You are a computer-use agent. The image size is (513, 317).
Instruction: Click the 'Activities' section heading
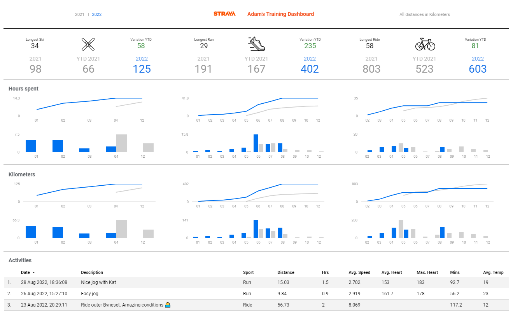coord(20,260)
